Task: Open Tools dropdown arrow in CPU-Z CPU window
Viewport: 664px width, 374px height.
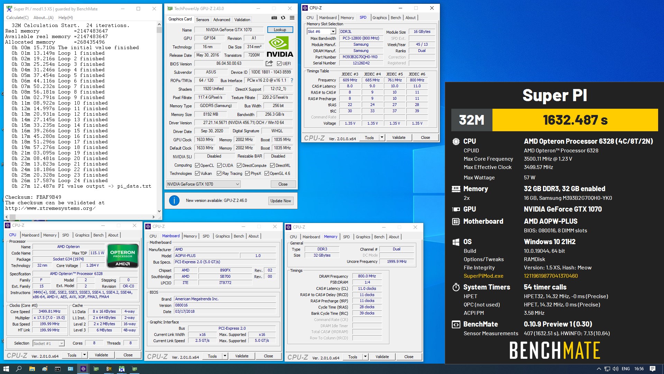Action: click(x=84, y=355)
